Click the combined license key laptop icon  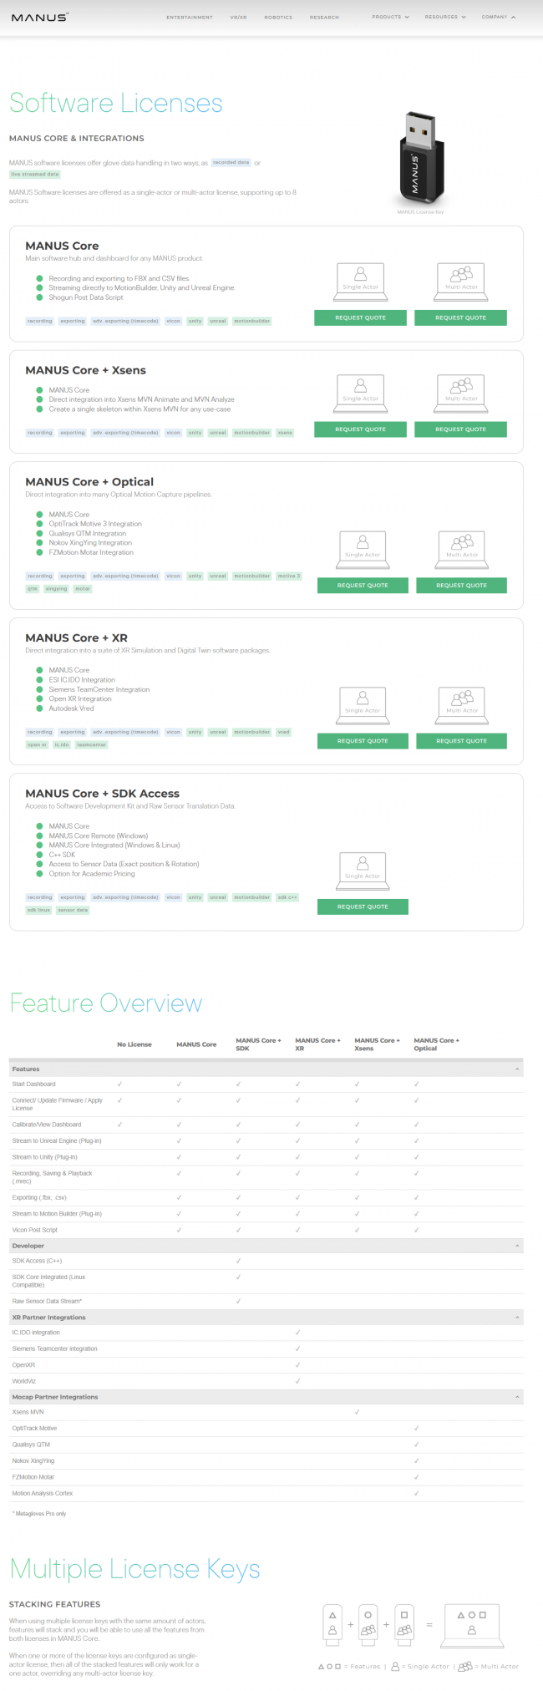click(x=472, y=1624)
